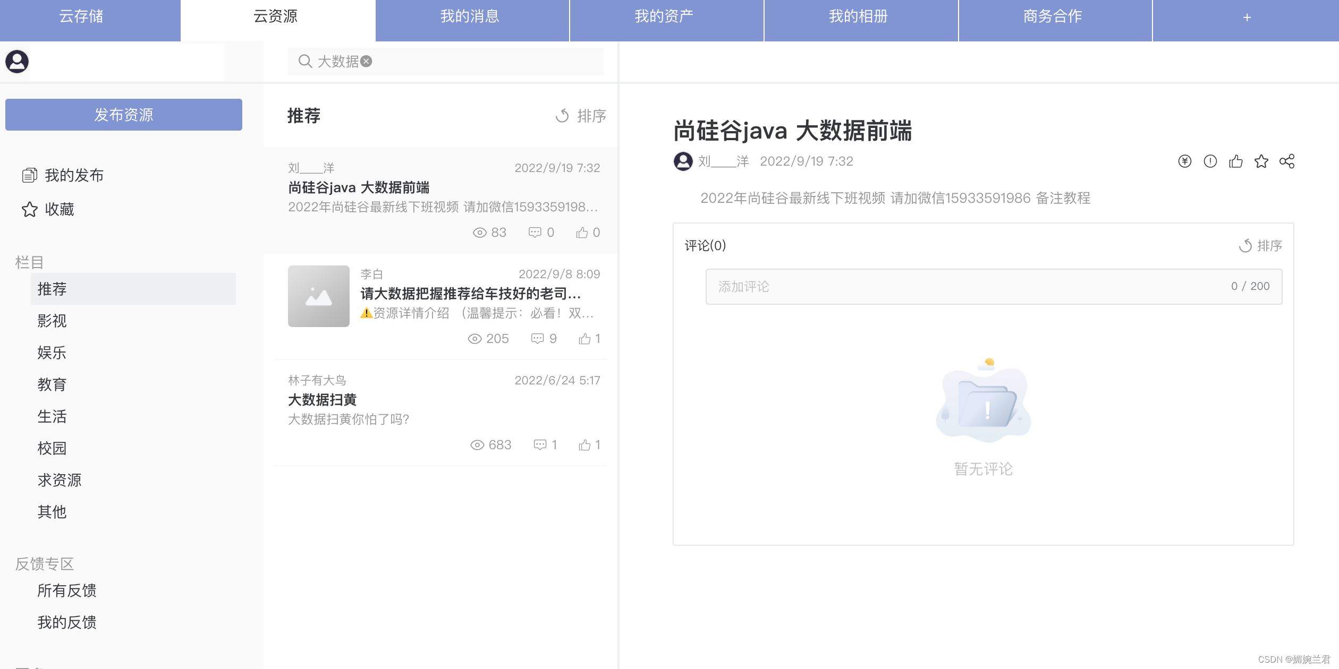Open the 李白 post thumbnail image
1339x669 pixels.
coord(318,296)
